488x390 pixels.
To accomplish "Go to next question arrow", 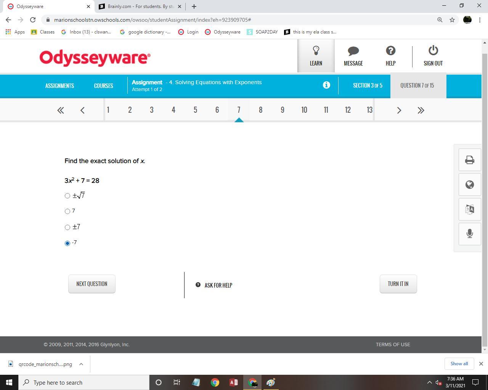I will 399,110.
